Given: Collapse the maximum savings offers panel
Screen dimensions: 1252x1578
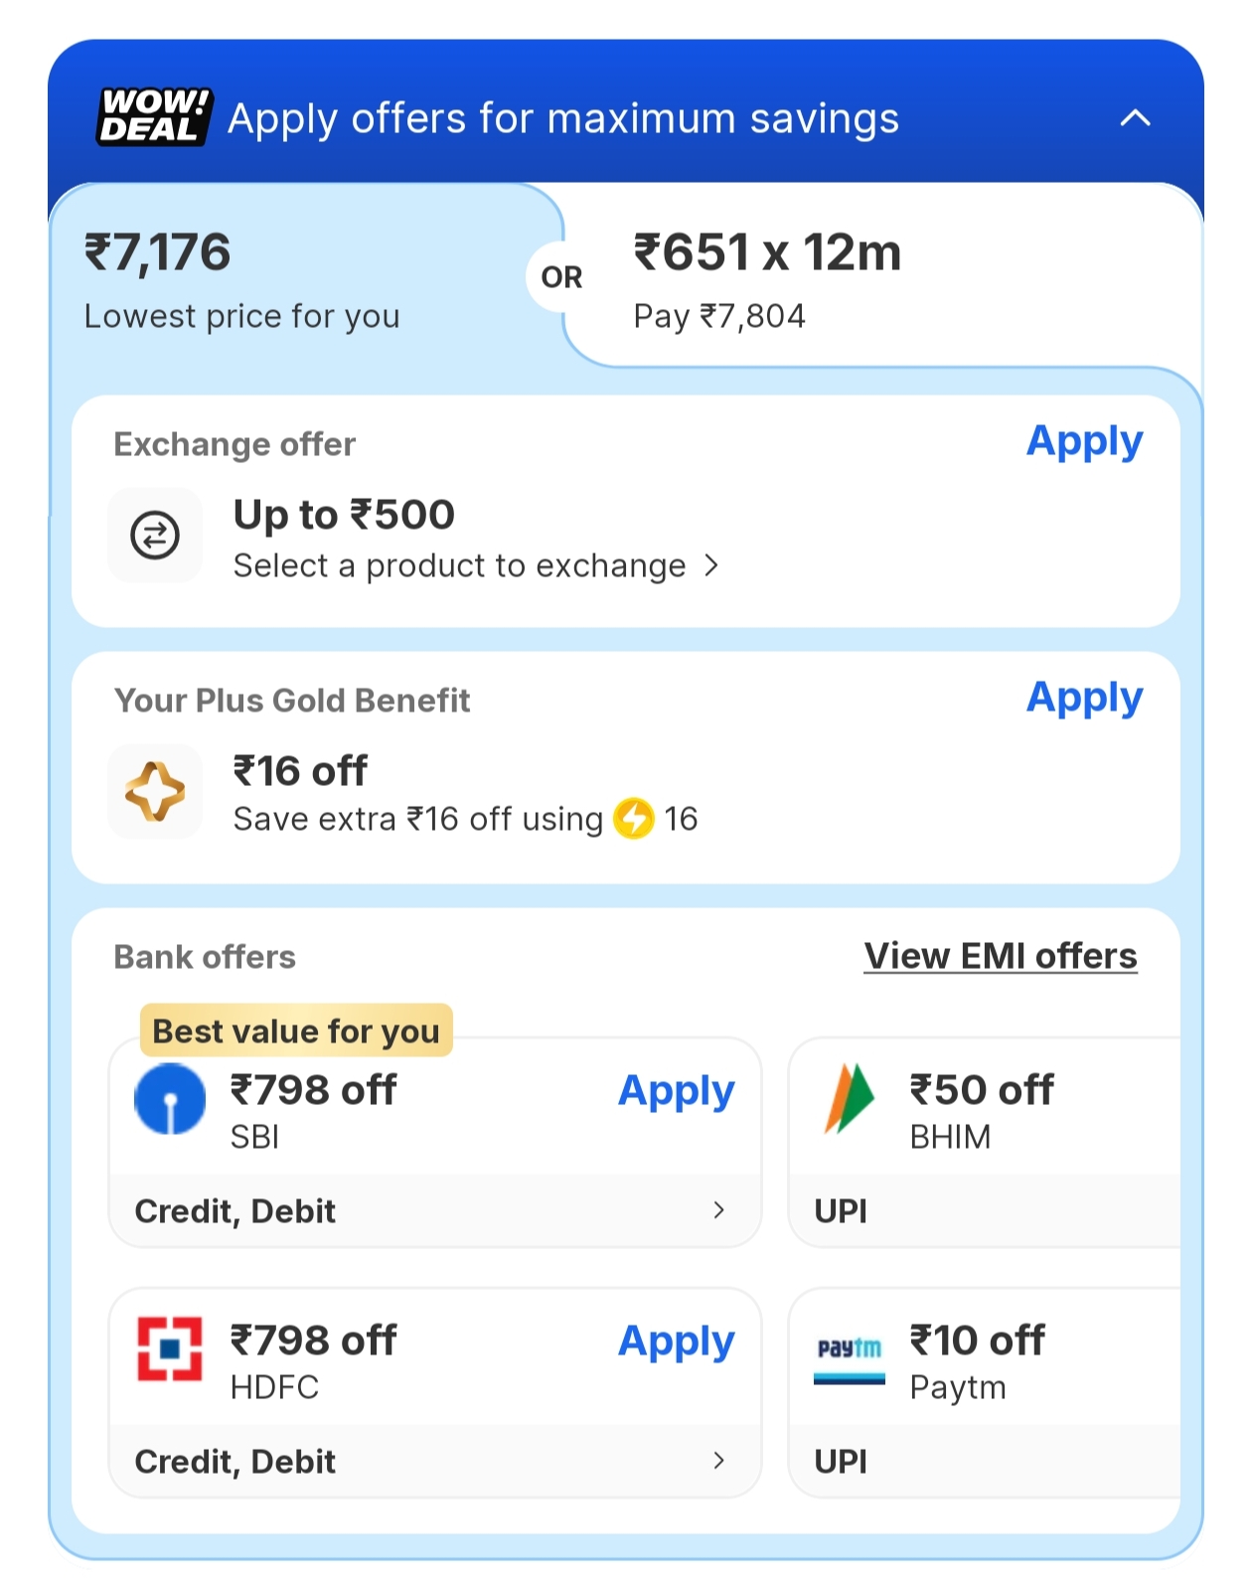Looking at the screenshot, I should pos(1135,118).
